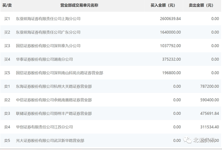The image size is (222, 150).
Task: Open 华创证券江苏分公司 entry
Action: pyautogui.click(x=44, y=127)
